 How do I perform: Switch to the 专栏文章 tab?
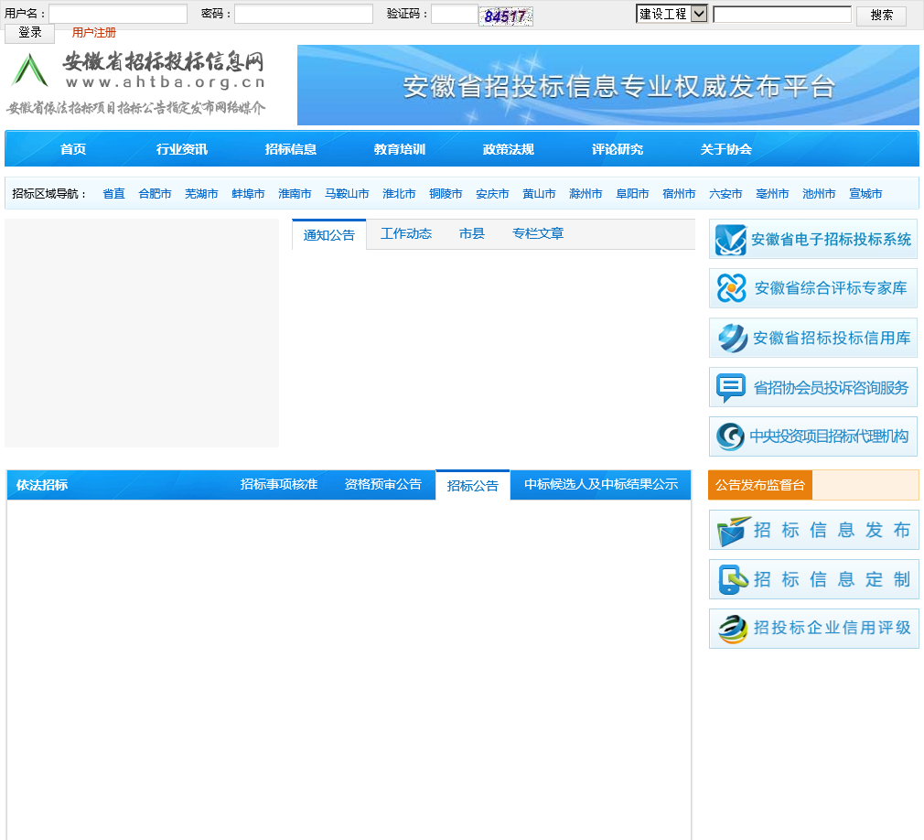pyautogui.click(x=537, y=233)
